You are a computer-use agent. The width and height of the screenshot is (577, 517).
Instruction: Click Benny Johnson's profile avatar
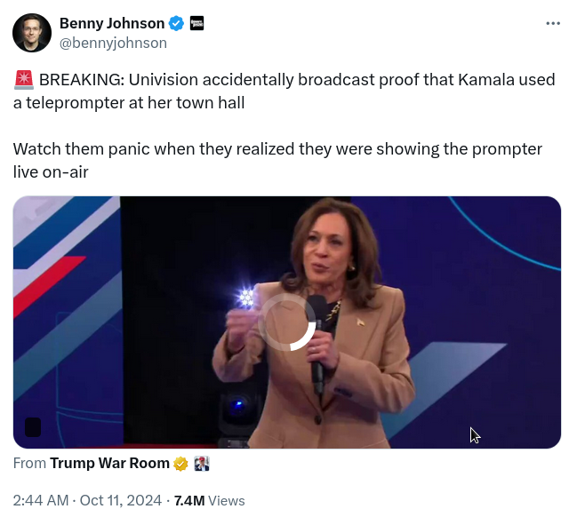click(31, 33)
